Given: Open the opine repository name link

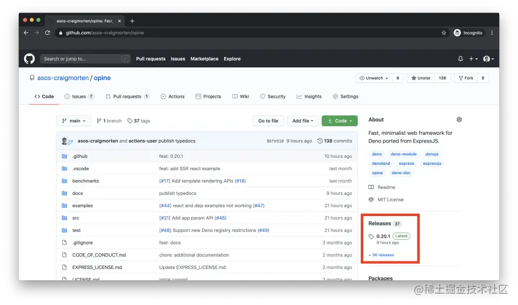Looking at the screenshot, I should 102,78.
